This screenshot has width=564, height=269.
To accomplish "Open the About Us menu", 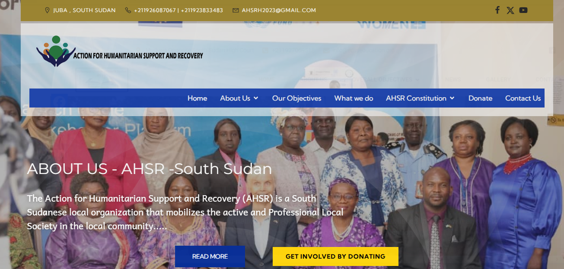I will coord(235,98).
